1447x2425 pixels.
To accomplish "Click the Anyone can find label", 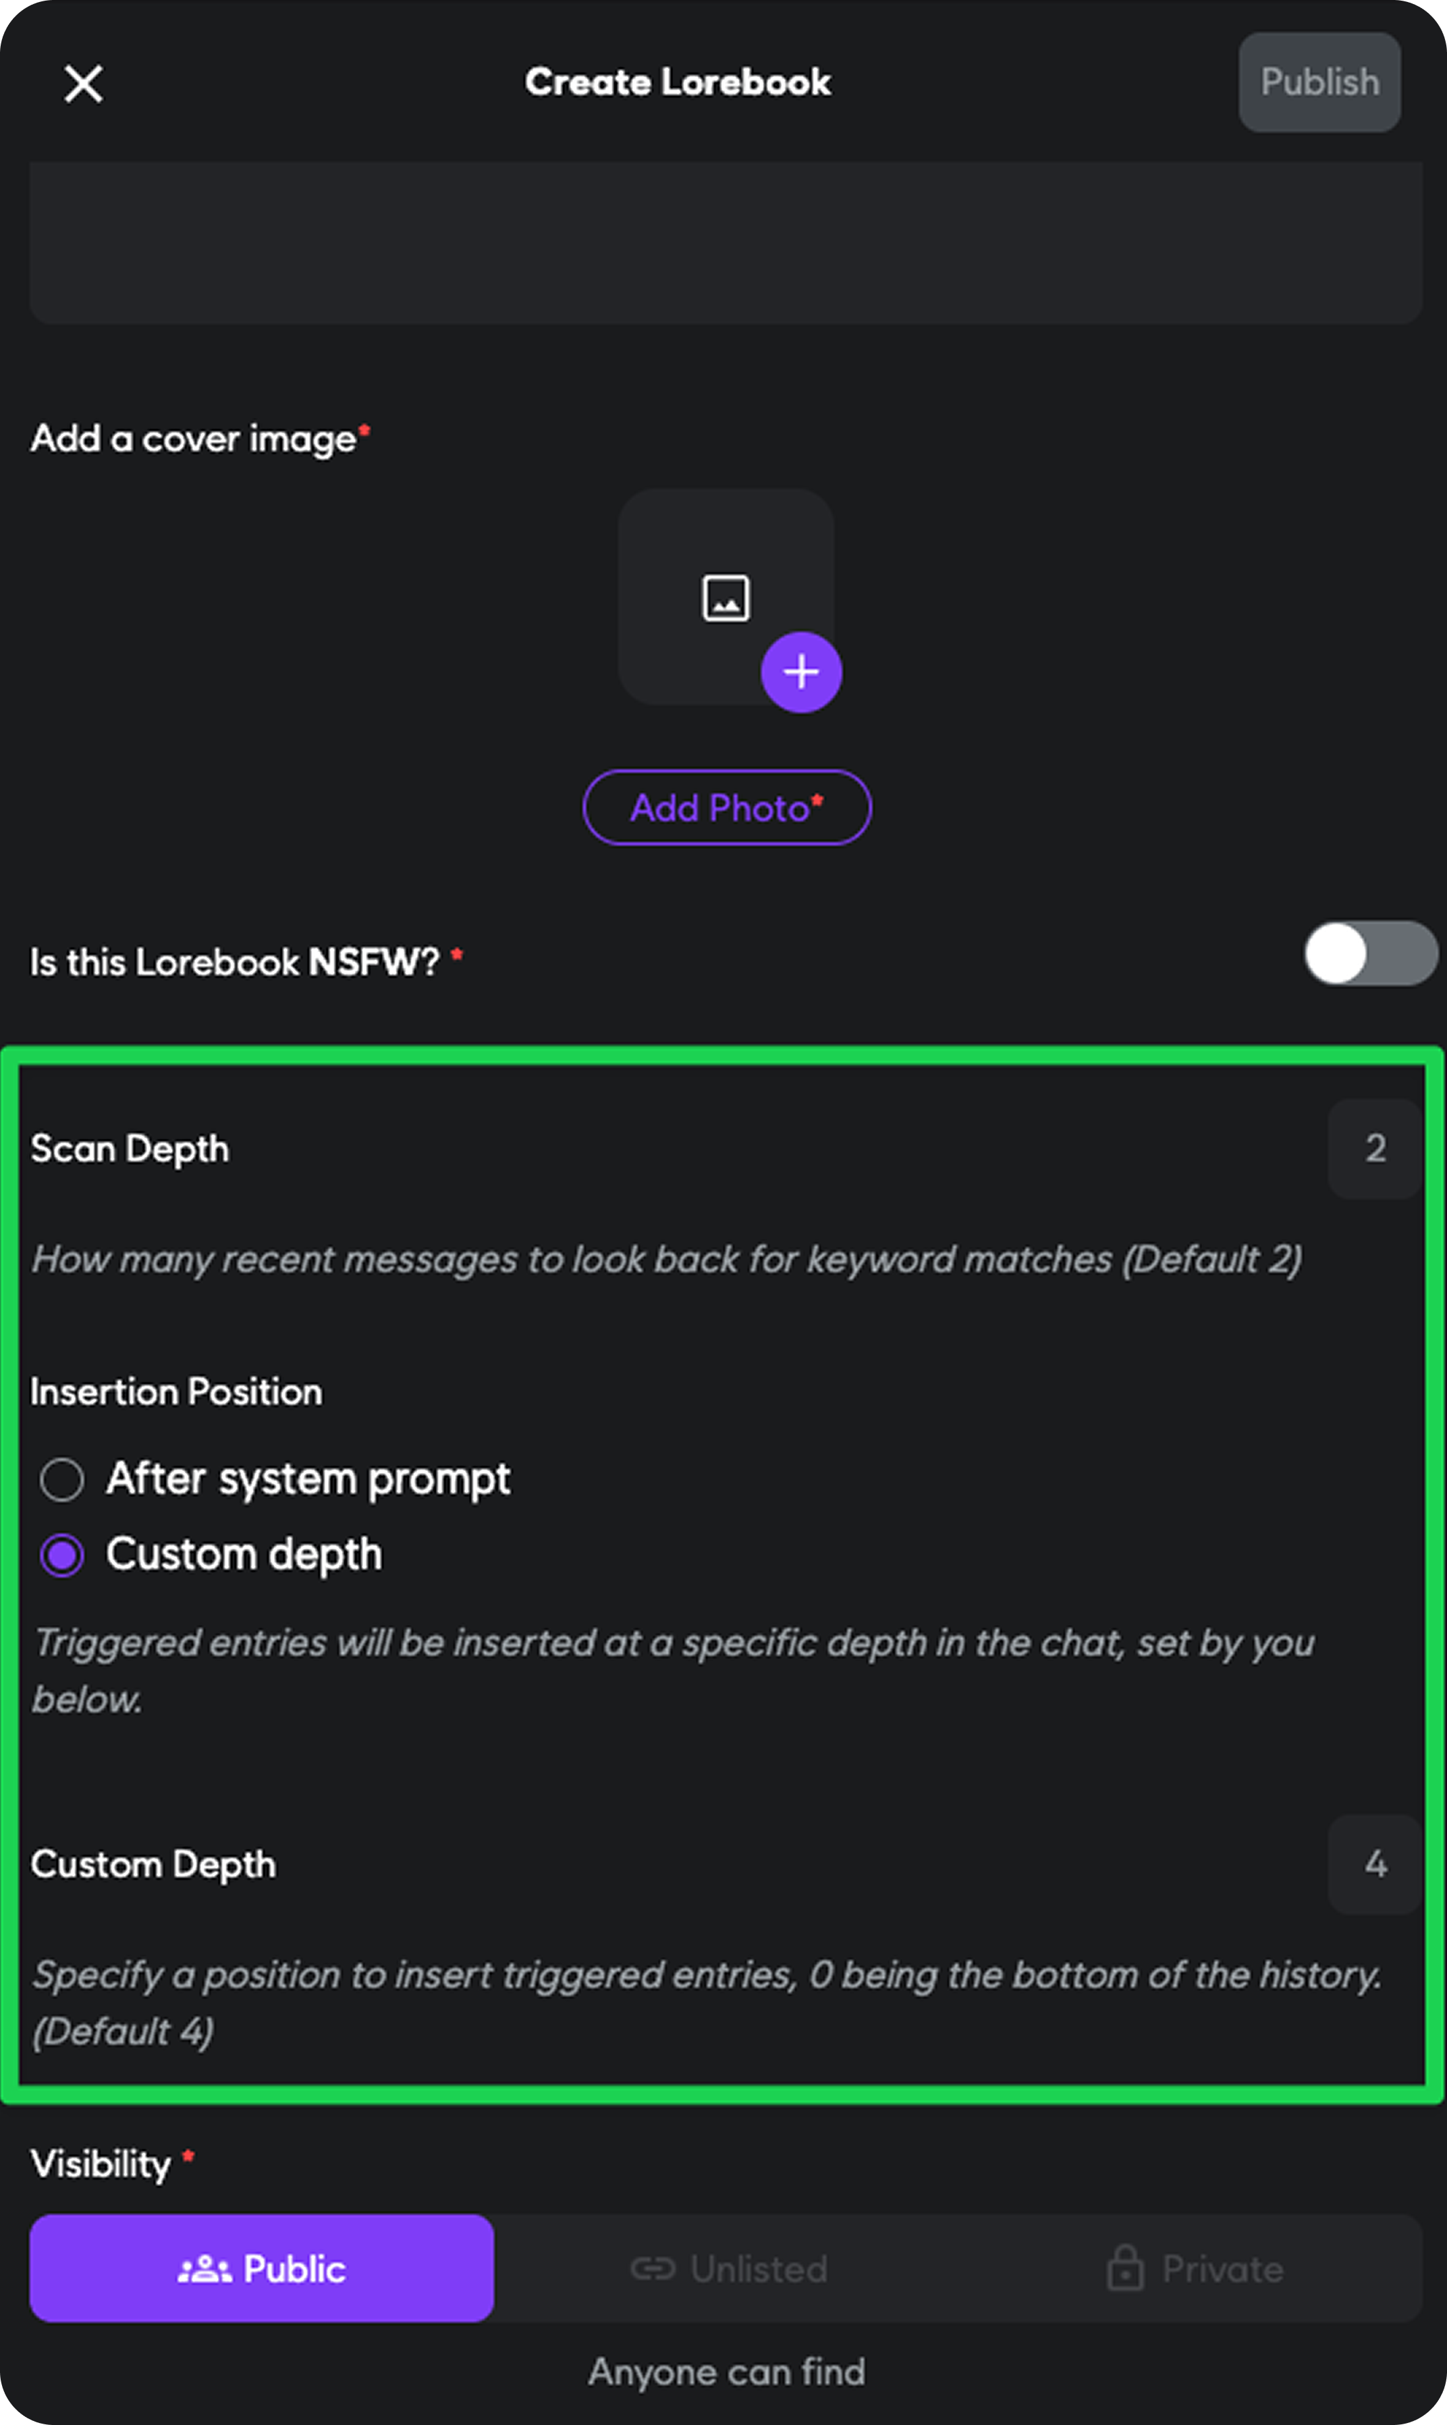I will pos(726,2372).
